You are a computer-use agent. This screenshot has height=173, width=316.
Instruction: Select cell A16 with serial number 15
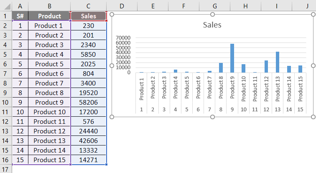tap(20, 160)
